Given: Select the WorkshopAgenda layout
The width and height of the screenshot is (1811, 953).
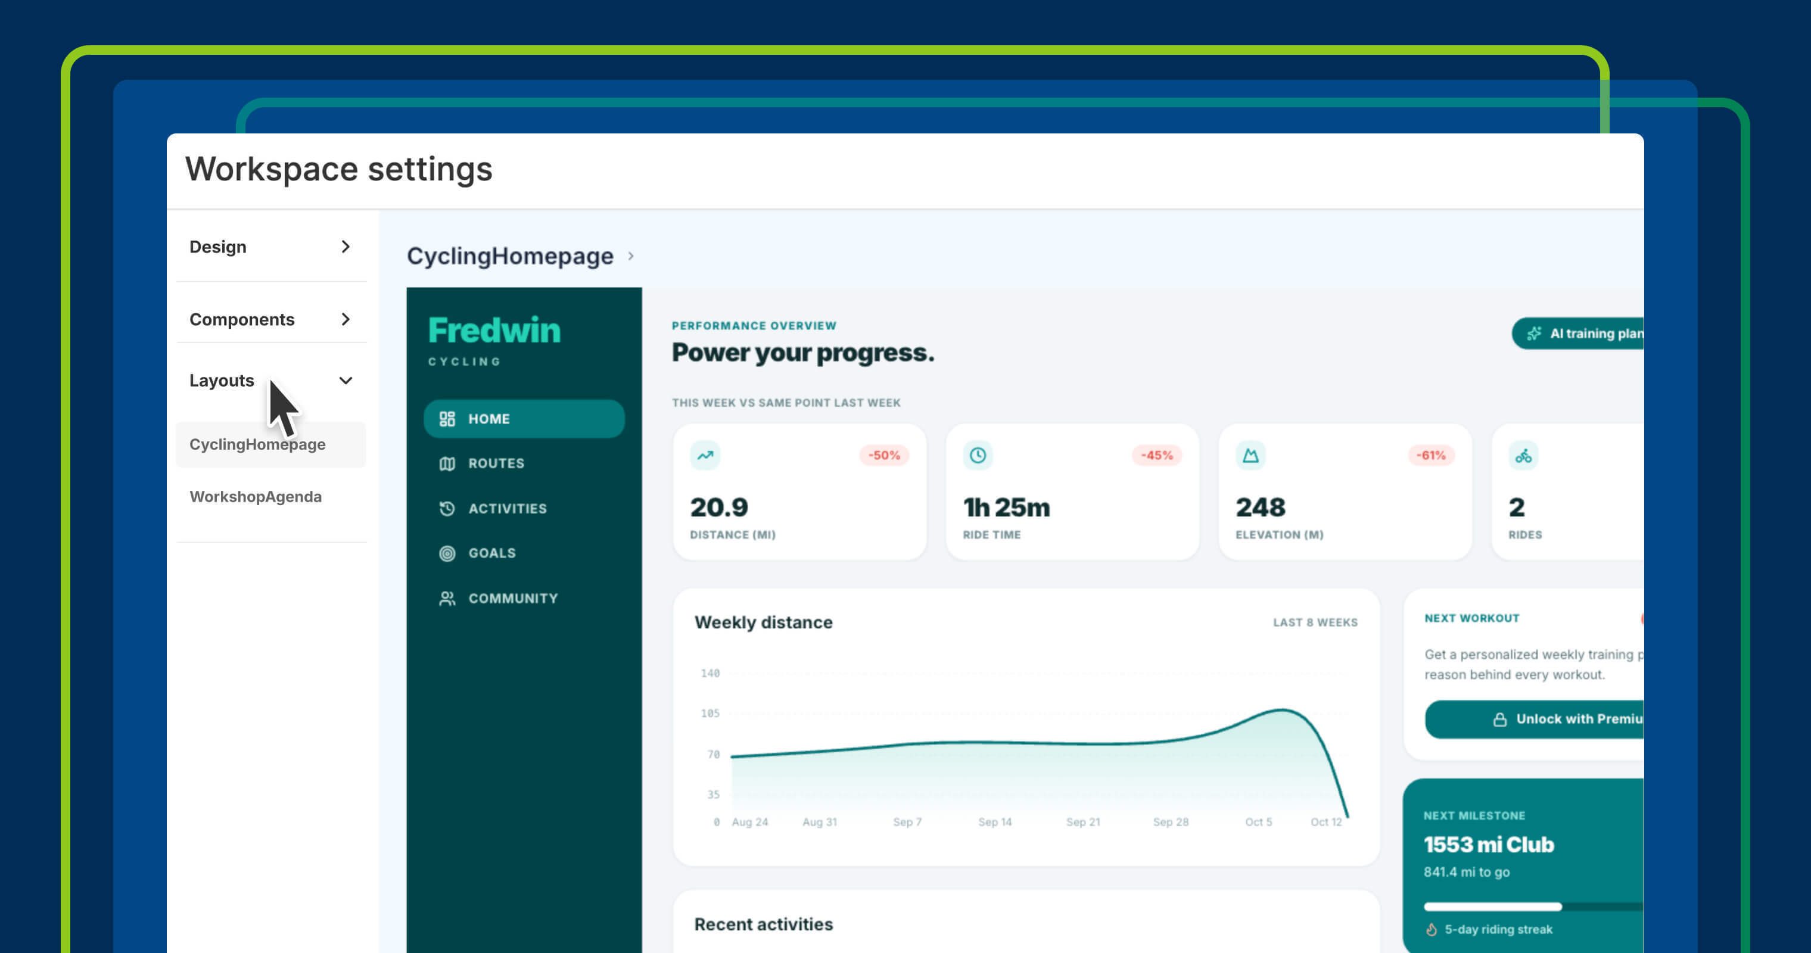Looking at the screenshot, I should 272,496.
